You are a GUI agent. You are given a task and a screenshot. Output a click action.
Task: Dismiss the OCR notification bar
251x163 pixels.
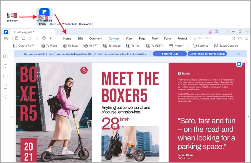(x=239, y=54)
